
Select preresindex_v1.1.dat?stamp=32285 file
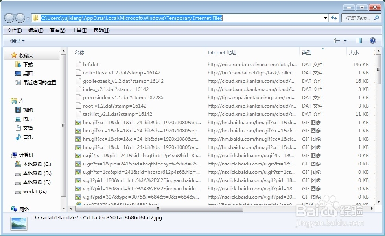point(123,97)
